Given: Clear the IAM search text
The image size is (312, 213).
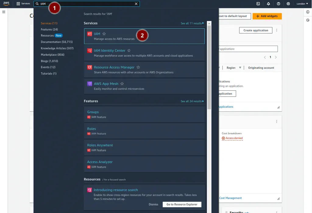Looking at the screenshot, I should pyautogui.click(x=136, y=4).
